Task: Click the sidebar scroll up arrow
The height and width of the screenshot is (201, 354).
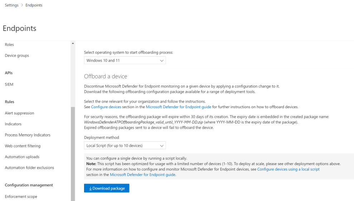Action: click(73, 43)
